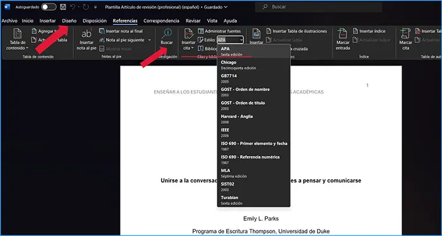Select Chicago Decimoquinta edición style
The image size is (442, 236).
(x=253, y=65)
